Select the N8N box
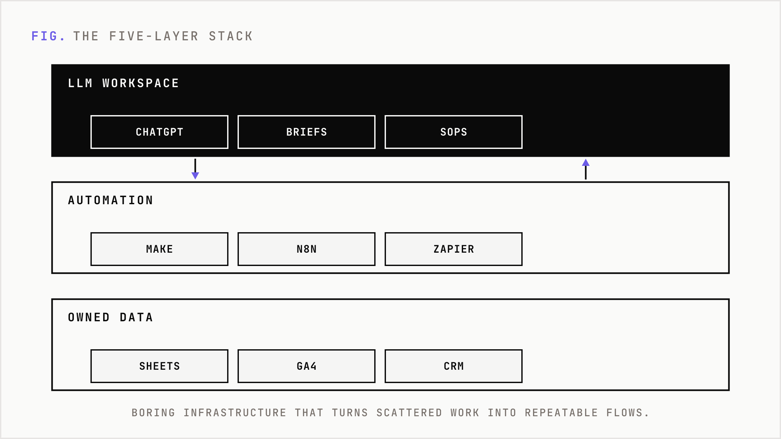 pos(307,249)
